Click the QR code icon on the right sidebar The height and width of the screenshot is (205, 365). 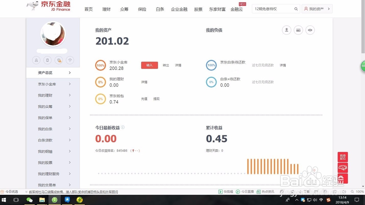pyautogui.click(x=343, y=157)
